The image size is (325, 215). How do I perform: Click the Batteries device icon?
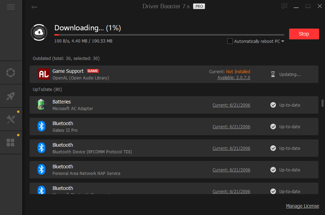click(x=41, y=105)
